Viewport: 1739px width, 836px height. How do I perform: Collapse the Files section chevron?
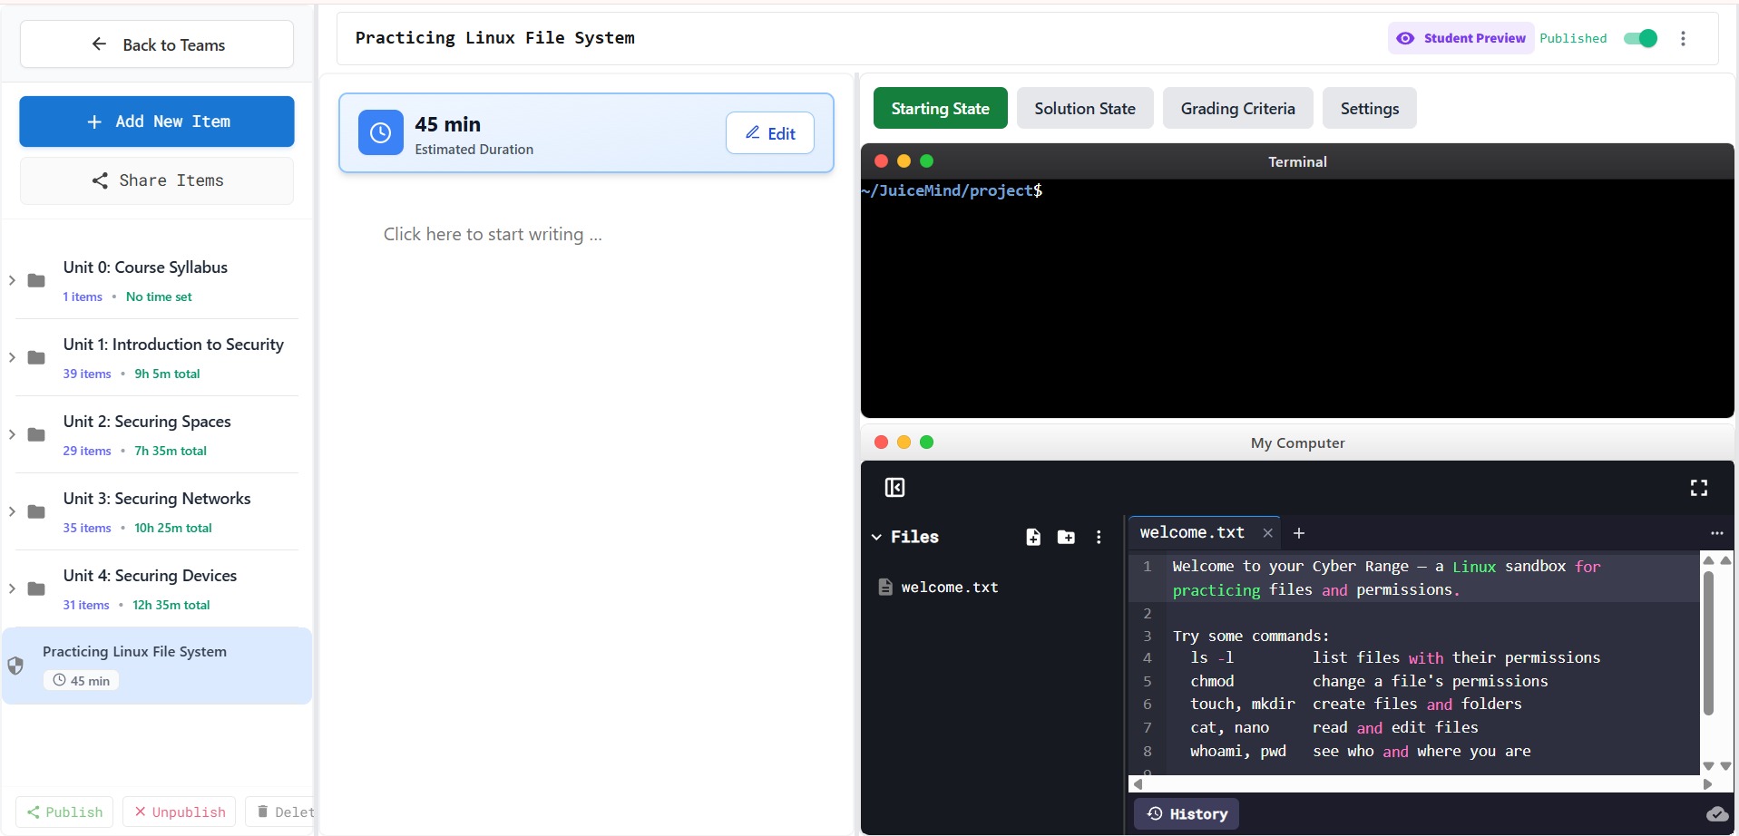click(x=876, y=537)
